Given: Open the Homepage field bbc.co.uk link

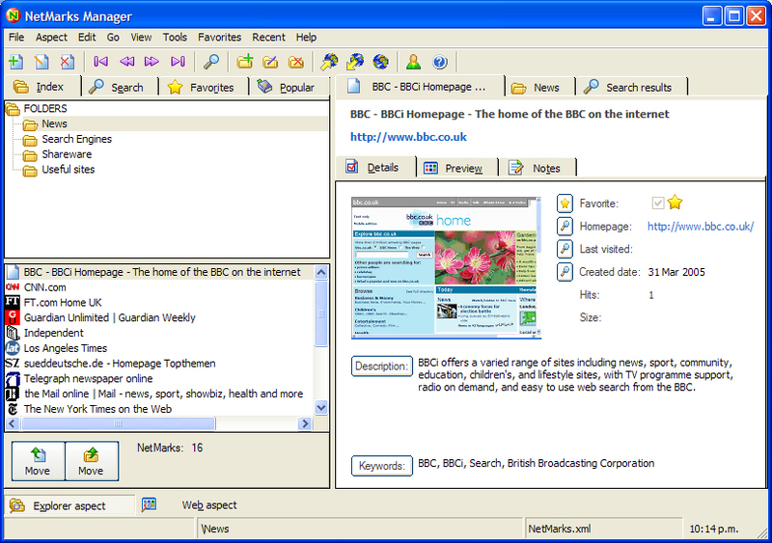Looking at the screenshot, I should point(701,227).
